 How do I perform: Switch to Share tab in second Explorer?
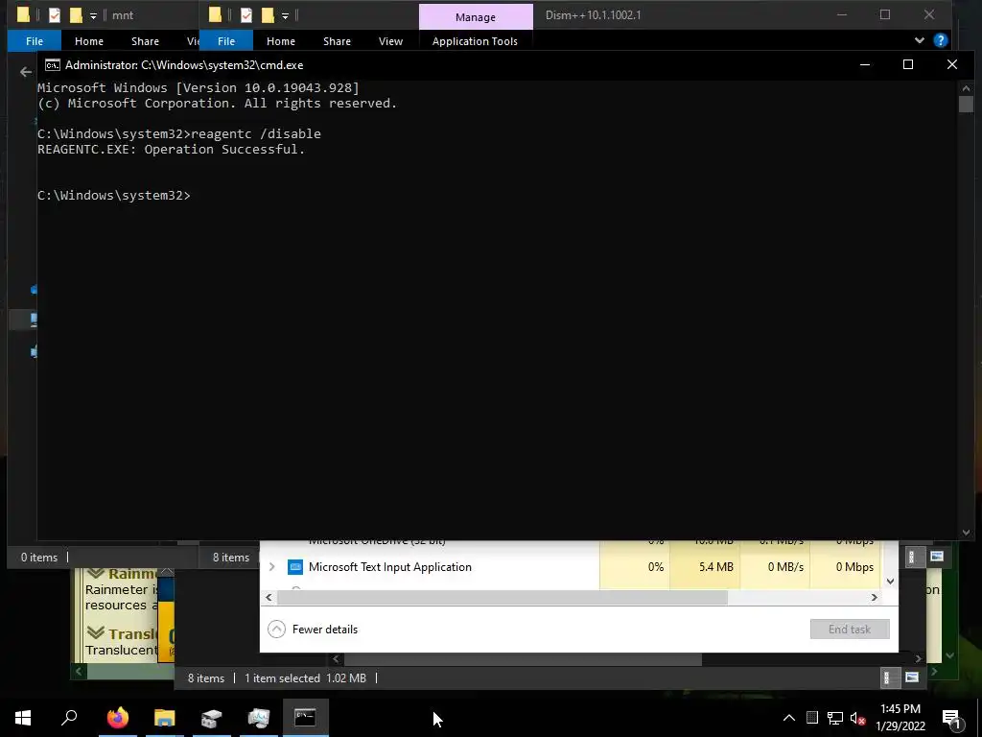[337, 41]
